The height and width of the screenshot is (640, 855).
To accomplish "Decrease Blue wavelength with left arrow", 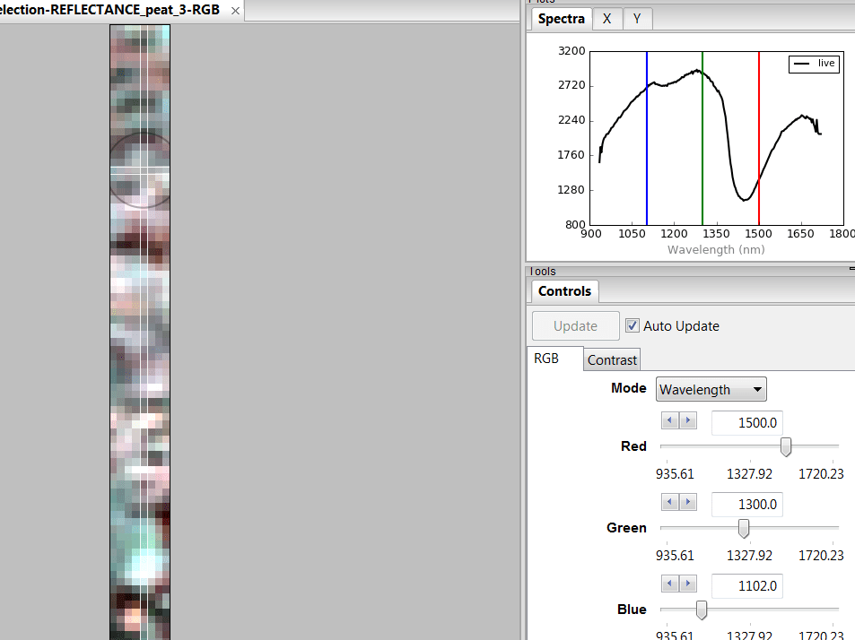I will 669,584.
